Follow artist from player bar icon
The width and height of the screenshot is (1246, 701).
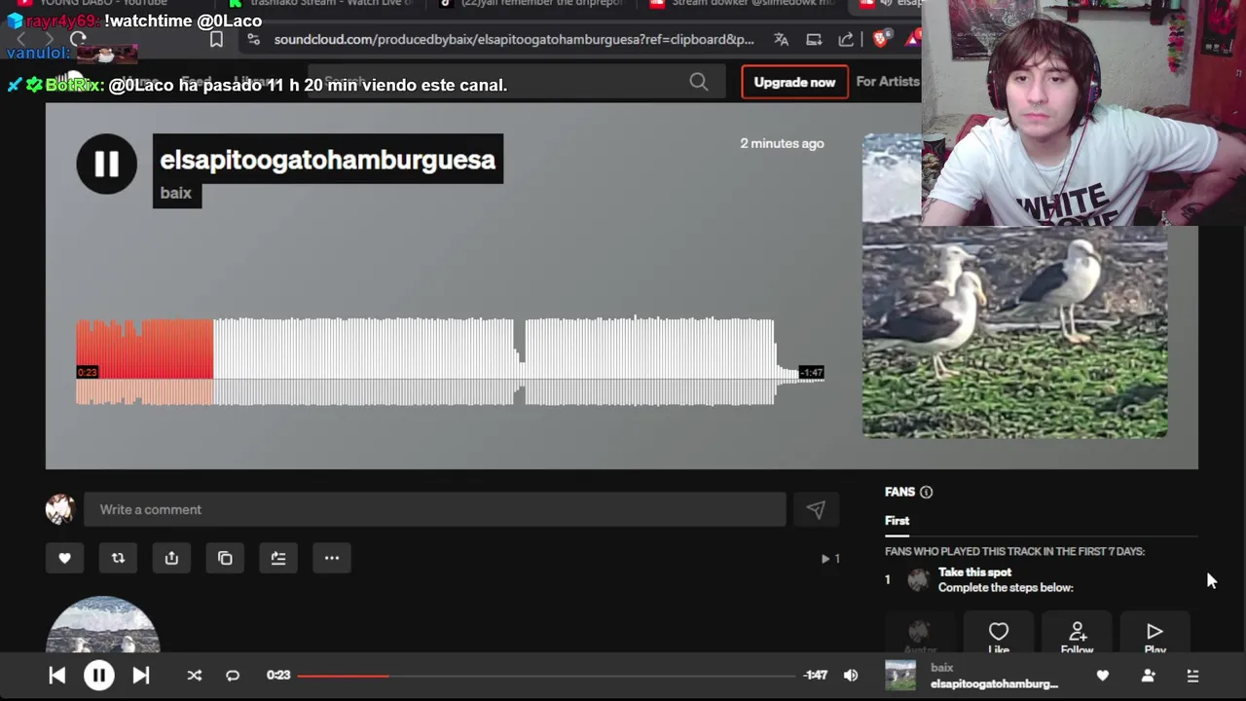tap(1148, 676)
